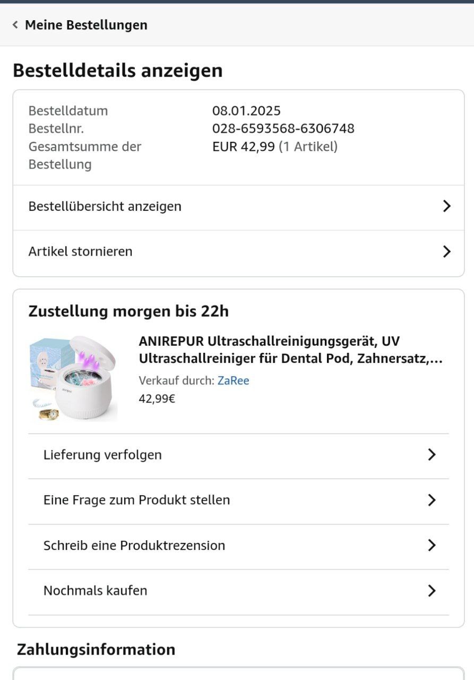Click the arrow next to Bestellübersicht anzeigen
The width and height of the screenshot is (474, 680).
(446, 206)
